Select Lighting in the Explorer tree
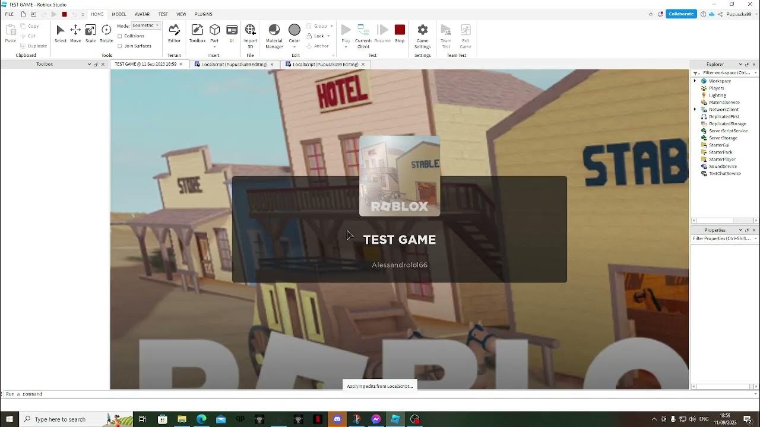 click(717, 95)
